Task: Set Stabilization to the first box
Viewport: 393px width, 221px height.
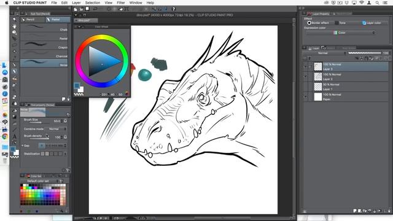Action: 42,154
